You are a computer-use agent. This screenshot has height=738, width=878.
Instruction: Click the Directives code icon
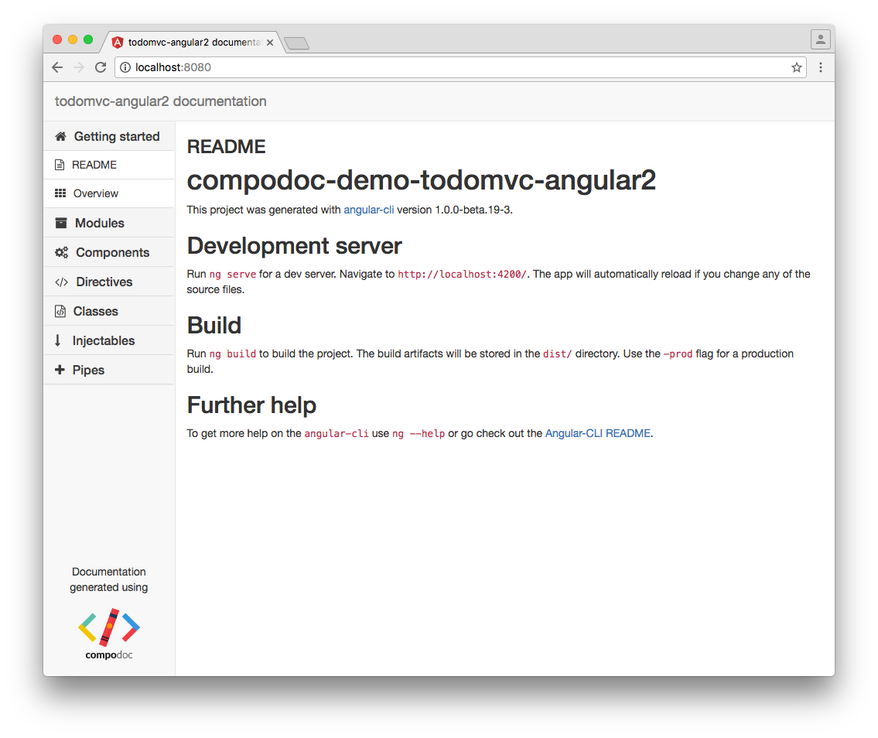60,282
